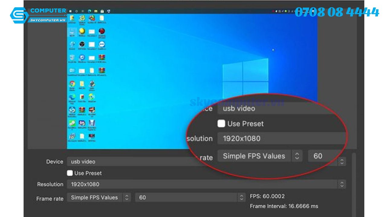Tick Use Preset checkbox inside the enlarged callout
The height and width of the screenshot is (217, 387).
[x=221, y=124]
